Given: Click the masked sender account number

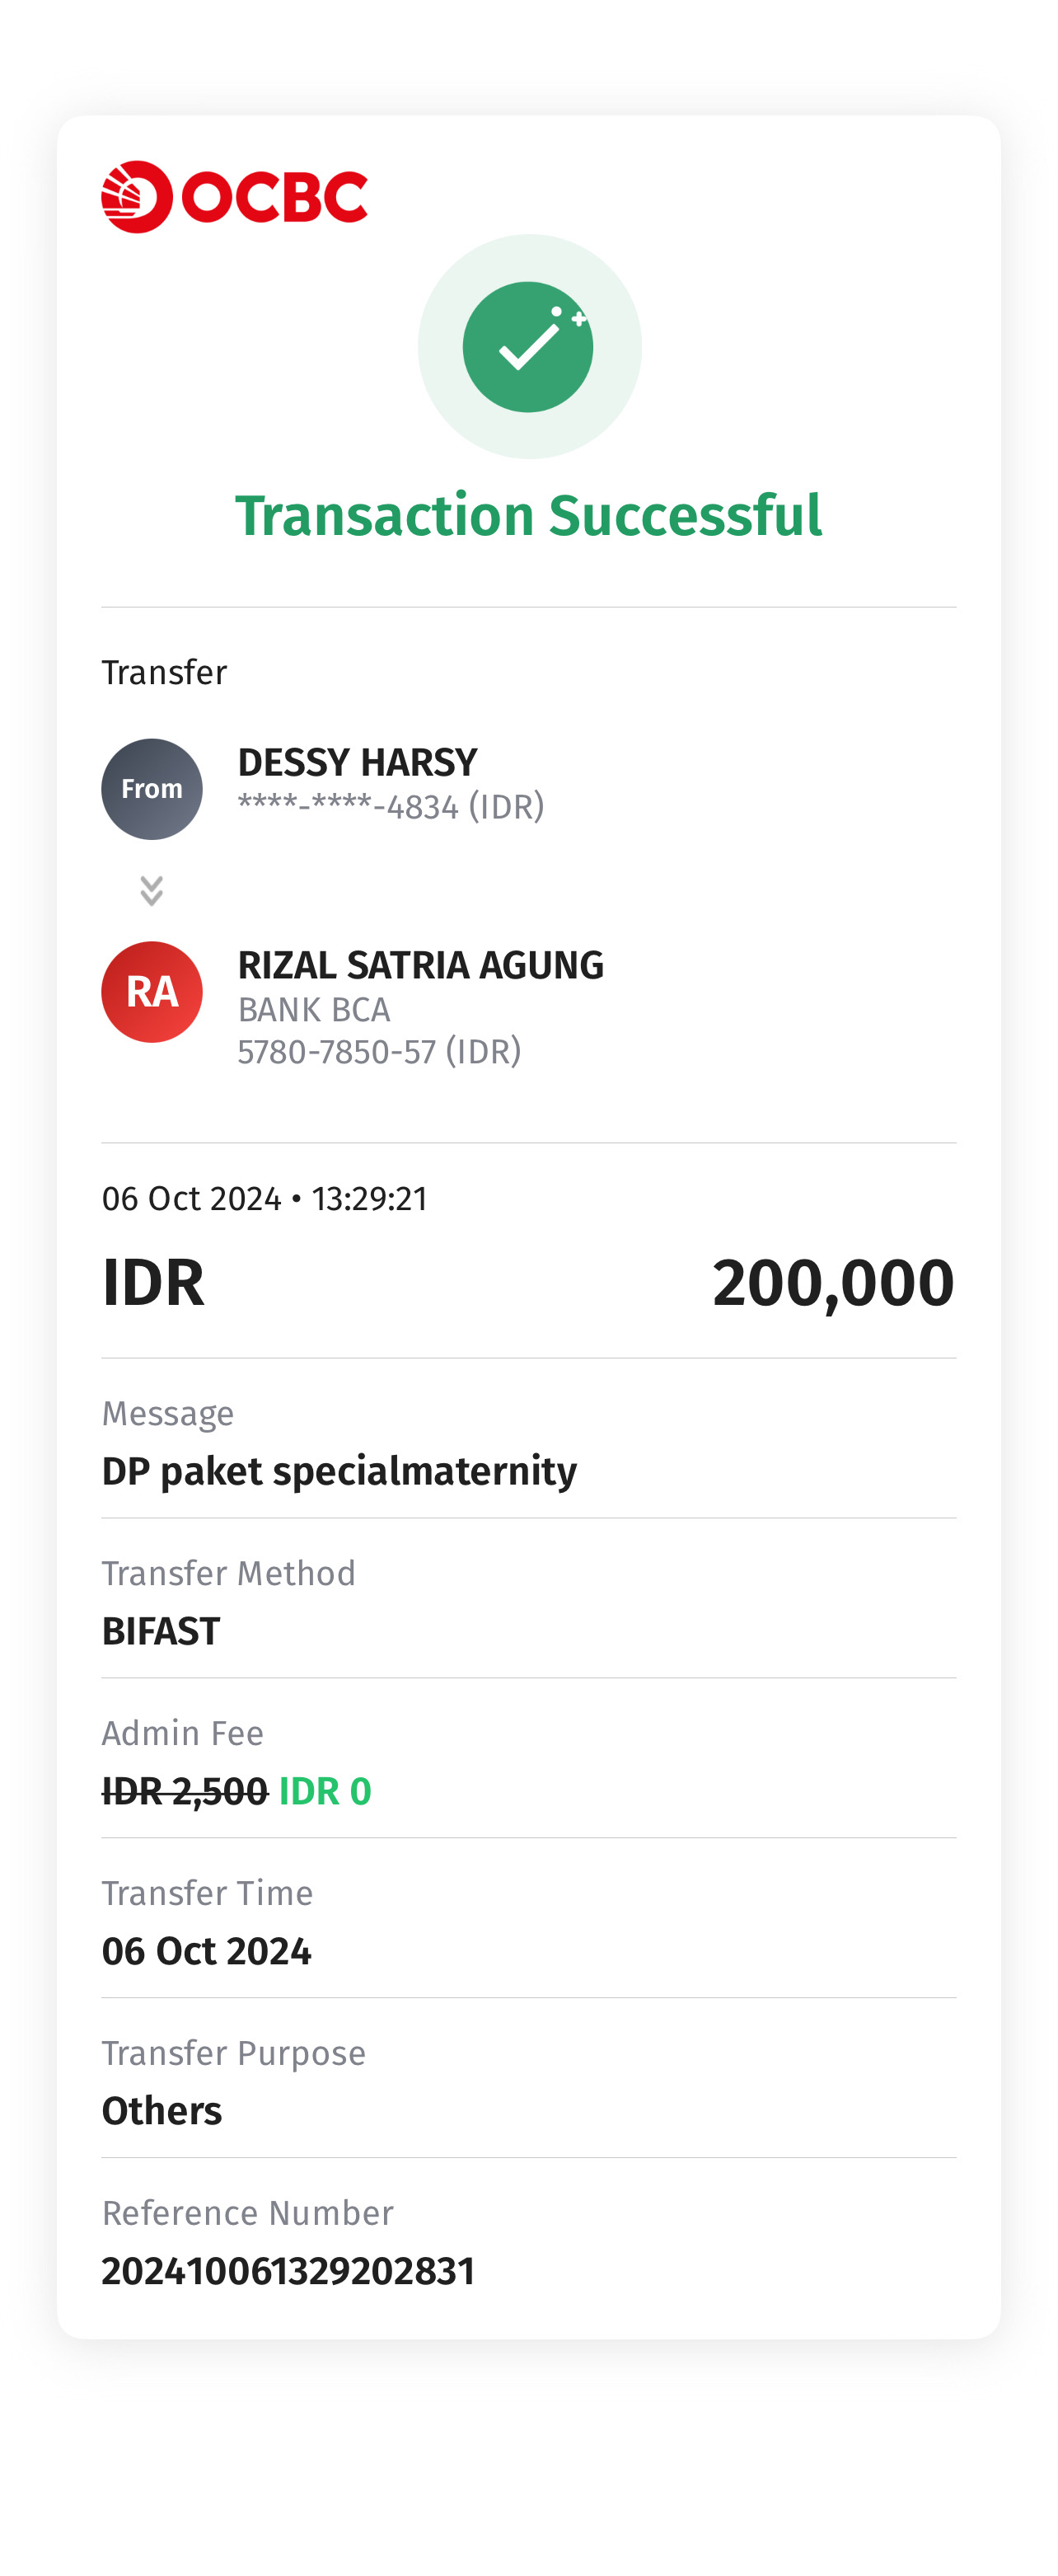Looking at the screenshot, I should [x=390, y=807].
